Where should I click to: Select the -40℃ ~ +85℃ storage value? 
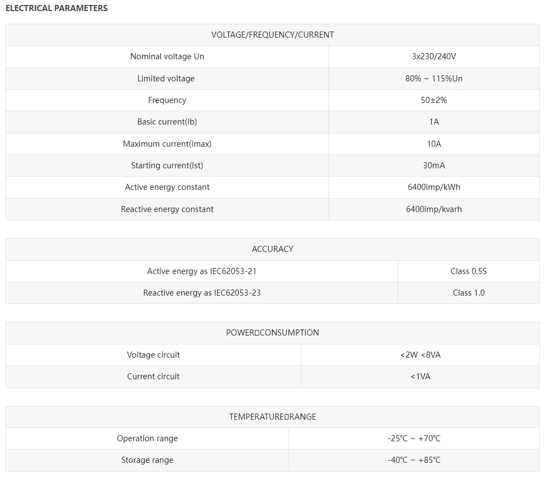414,460
